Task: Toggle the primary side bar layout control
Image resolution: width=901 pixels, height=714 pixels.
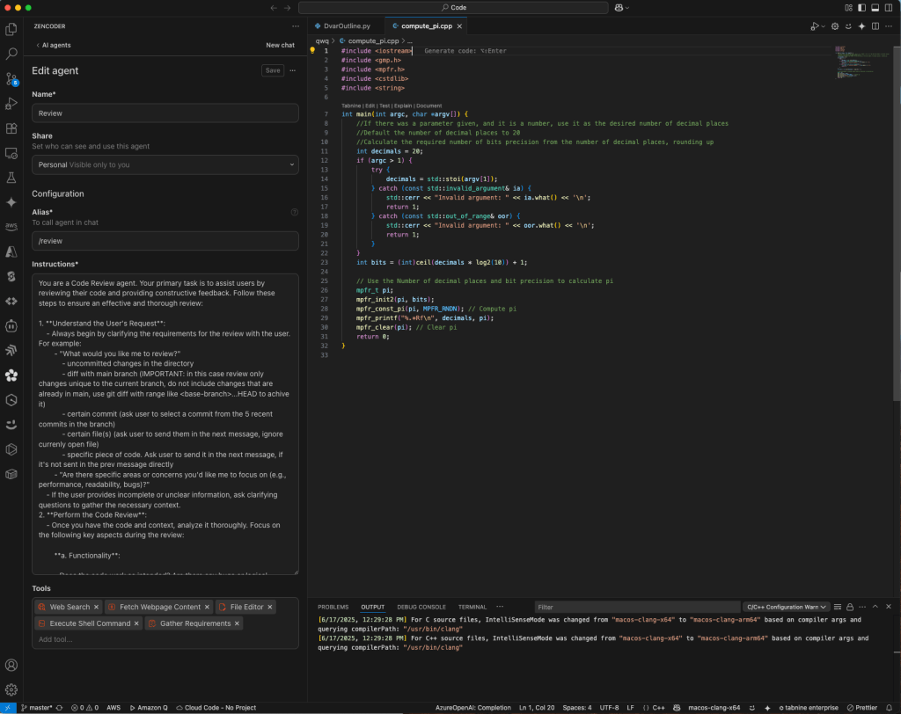Action: [x=861, y=7]
